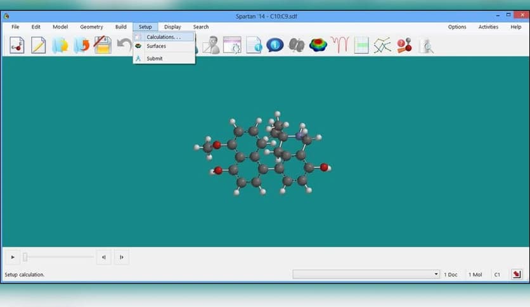Click the '1 Doc' status entry
Image resolution: width=530 pixels, height=307 pixels.
(451, 275)
